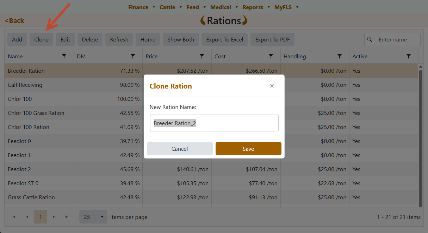Image resolution: width=428 pixels, height=233 pixels.
Task: Click the Name column filter icon
Action: [x=64, y=56]
